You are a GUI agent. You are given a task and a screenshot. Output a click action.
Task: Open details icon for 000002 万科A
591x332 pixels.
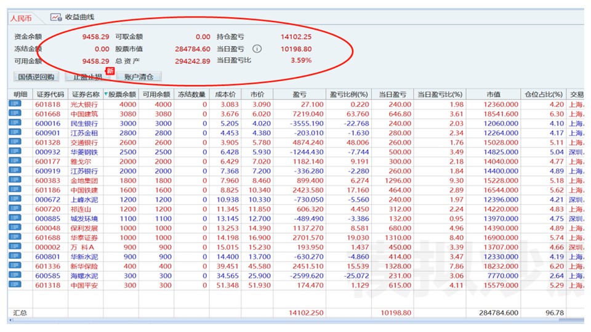[15, 247]
